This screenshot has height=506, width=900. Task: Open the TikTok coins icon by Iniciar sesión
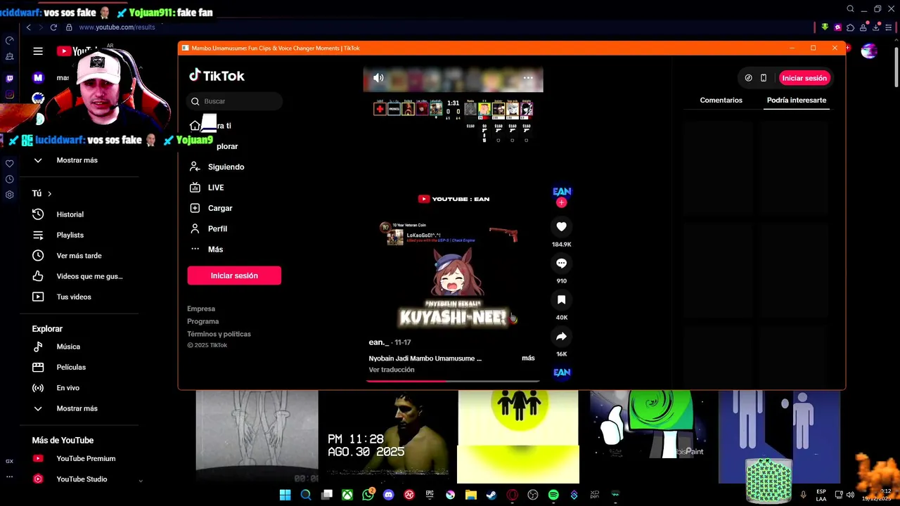point(748,78)
